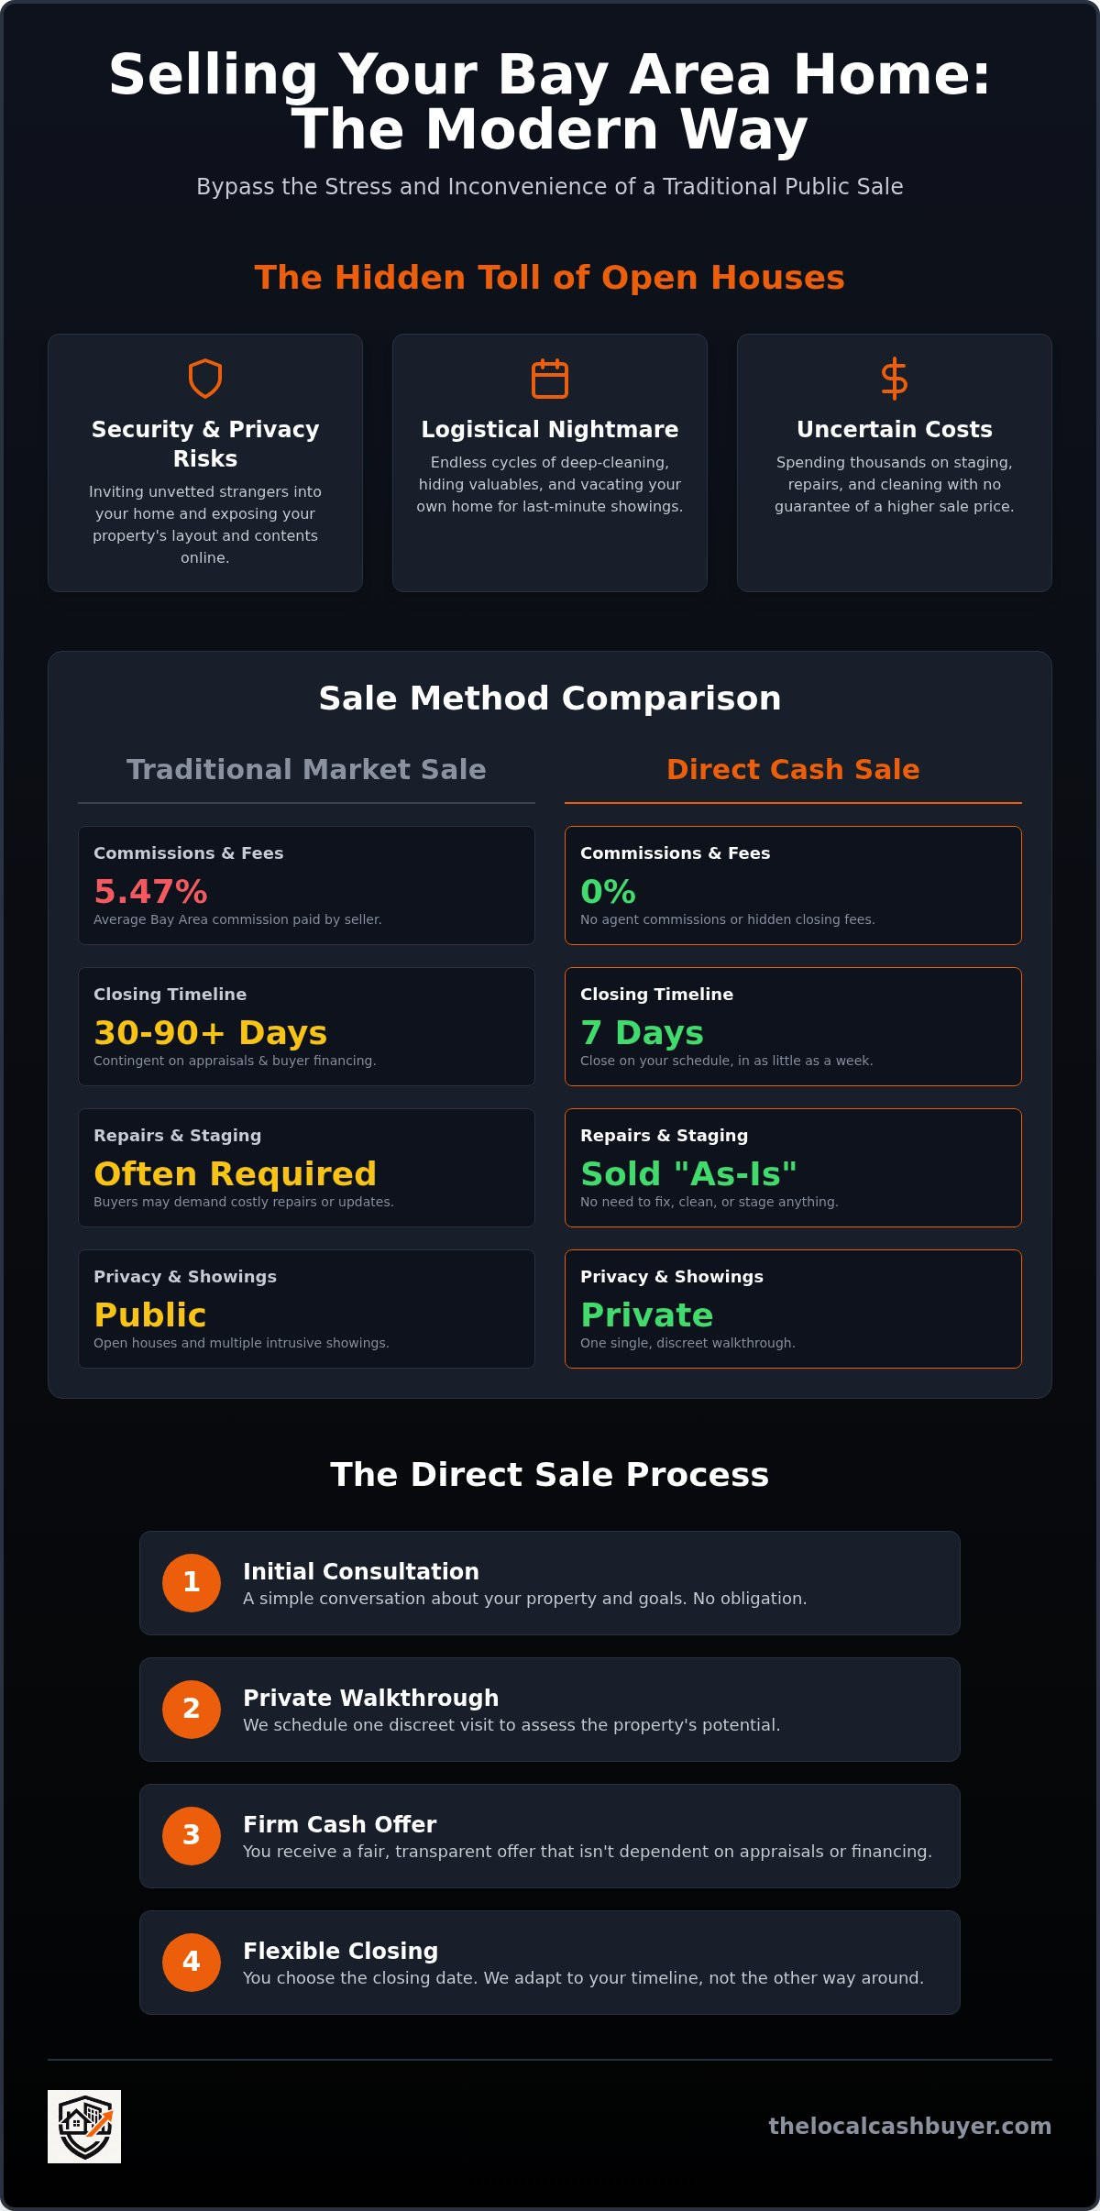Select the Direct Cash Sale column header

pos(793,769)
